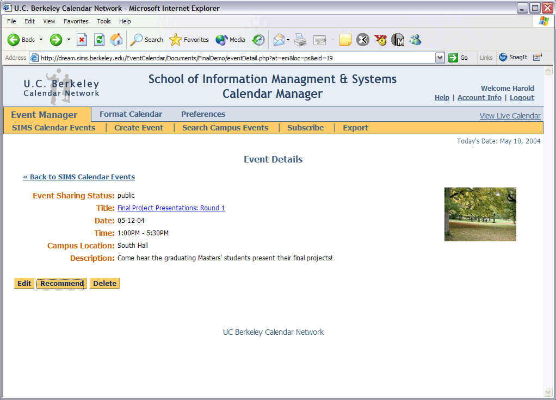Open Search Campus Events subtab
The image size is (556, 400).
point(225,128)
